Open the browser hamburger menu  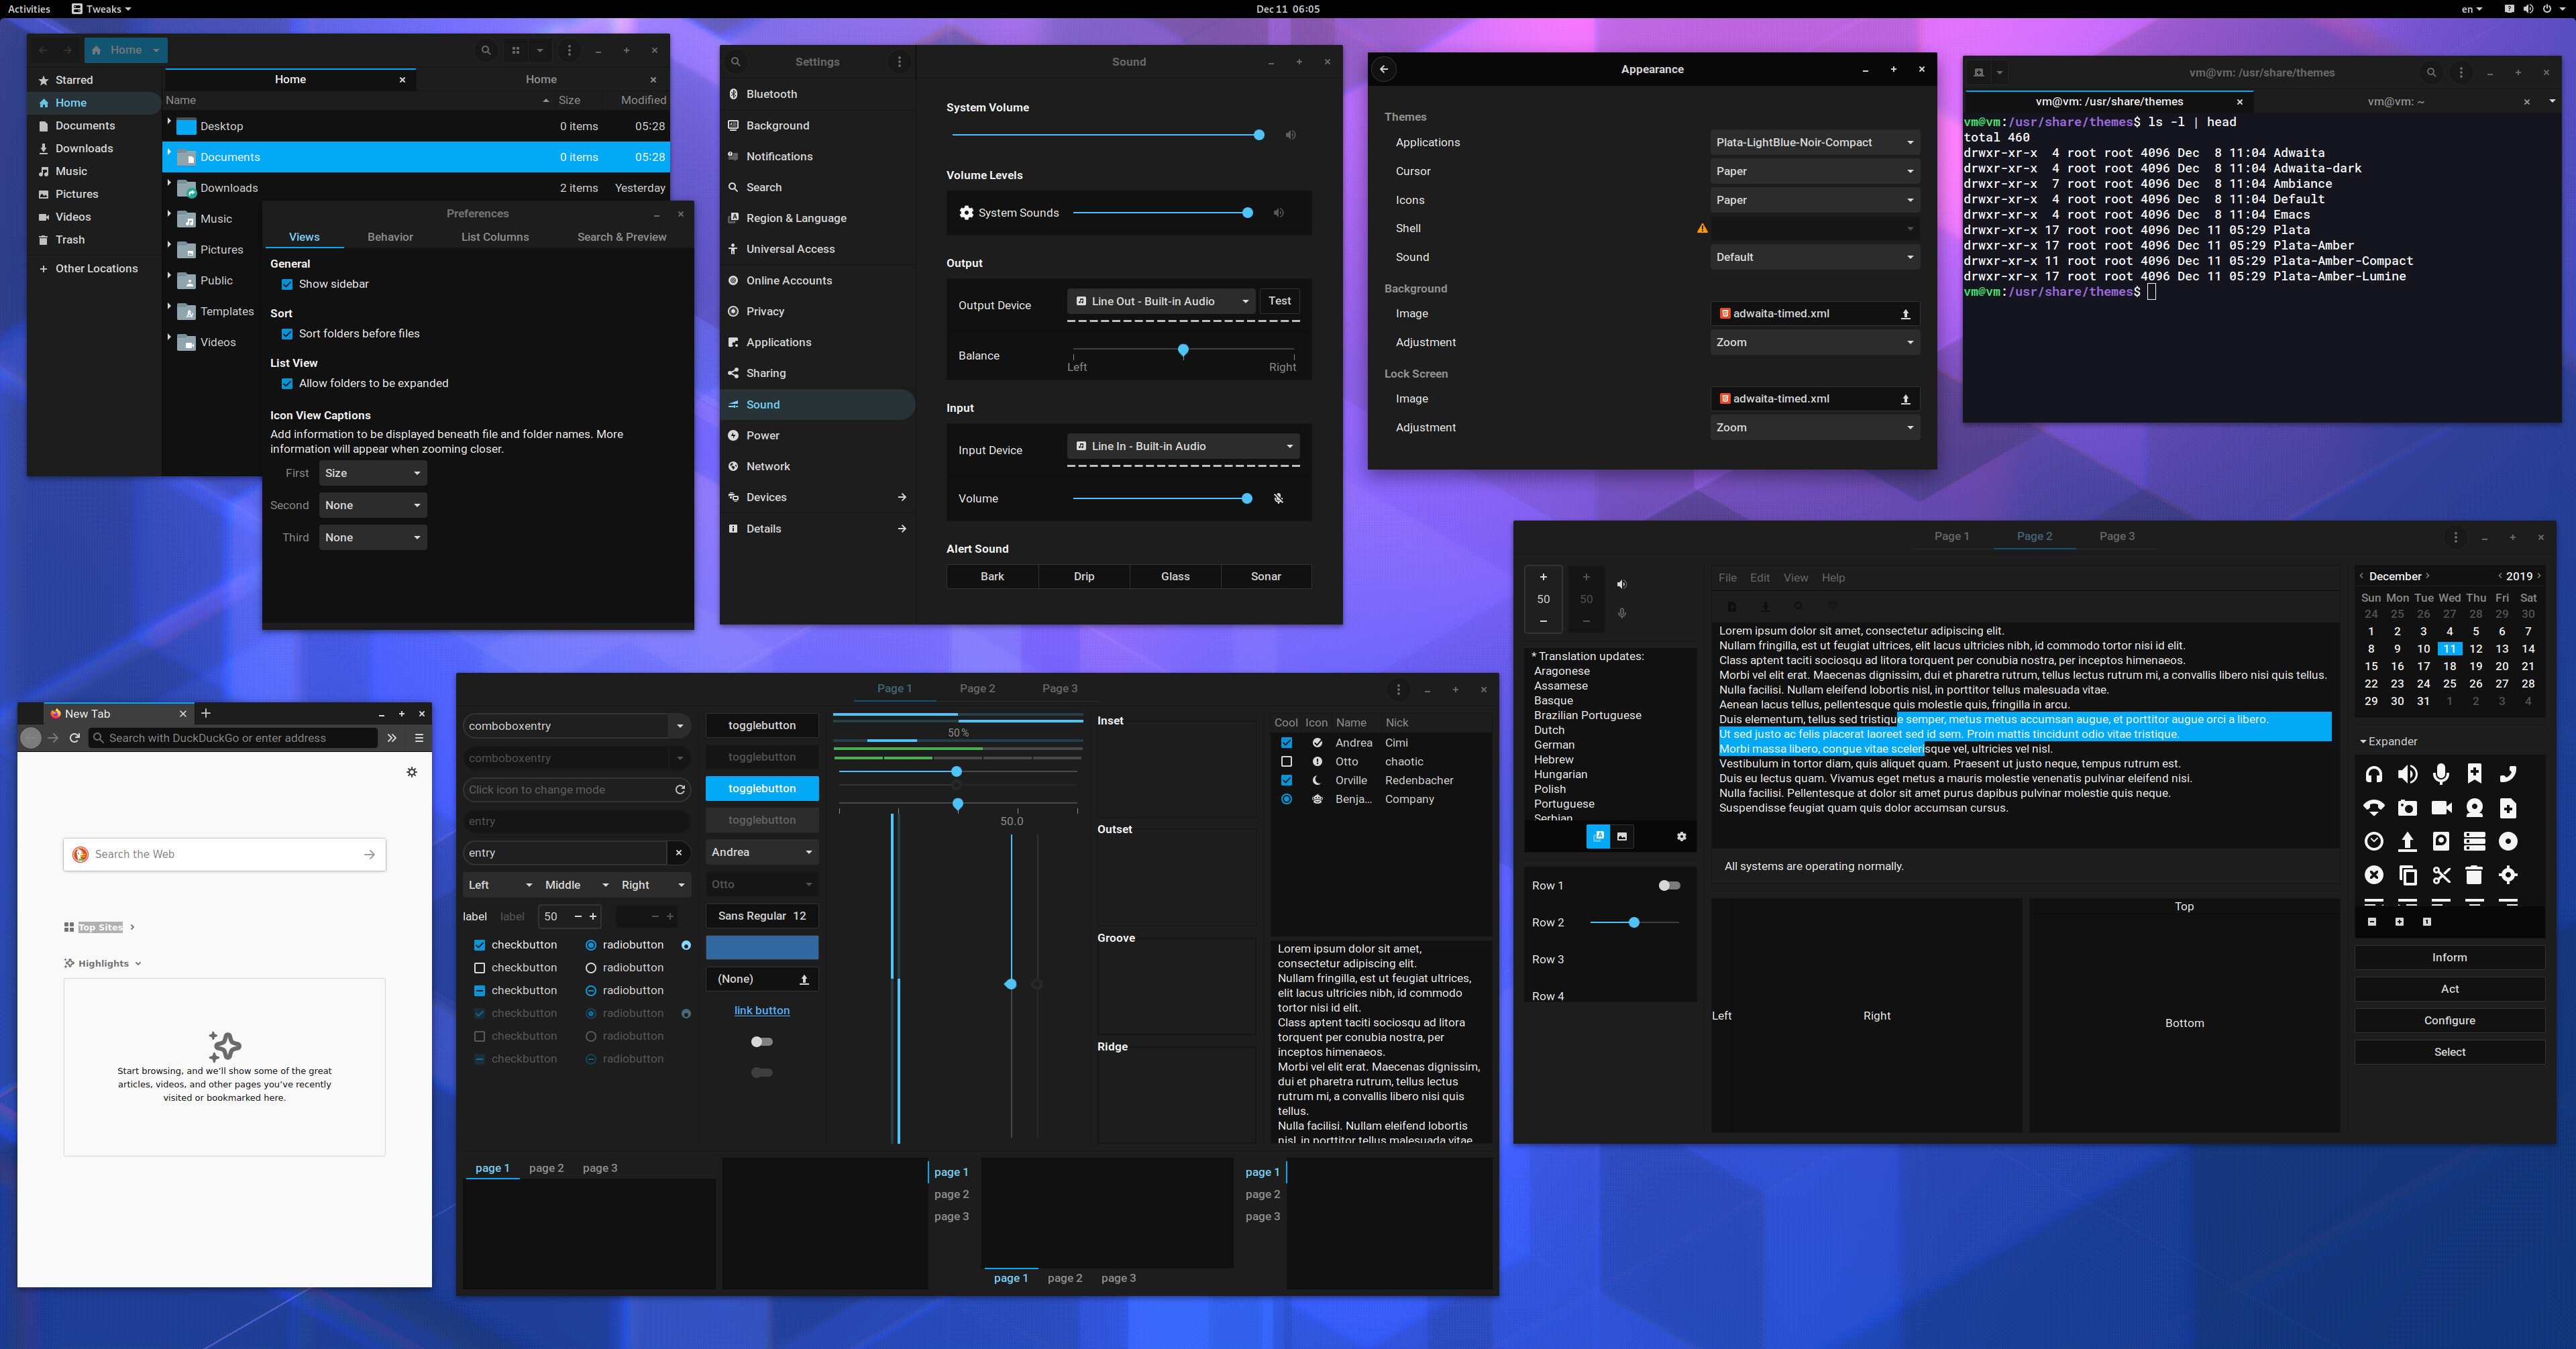coord(419,738)
